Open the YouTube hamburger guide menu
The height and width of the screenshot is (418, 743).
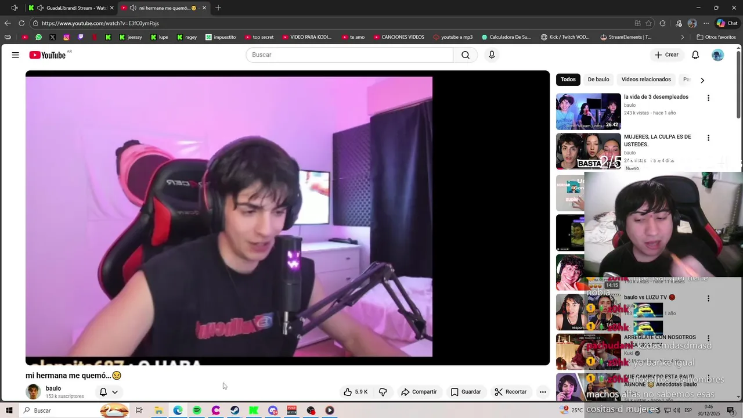[16, 55]
